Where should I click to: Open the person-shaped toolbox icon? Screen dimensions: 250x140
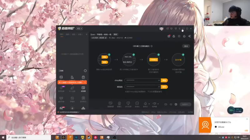tap(72, 77)
